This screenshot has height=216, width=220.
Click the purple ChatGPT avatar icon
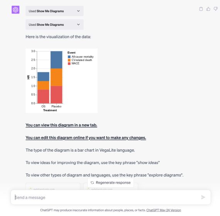15,10
